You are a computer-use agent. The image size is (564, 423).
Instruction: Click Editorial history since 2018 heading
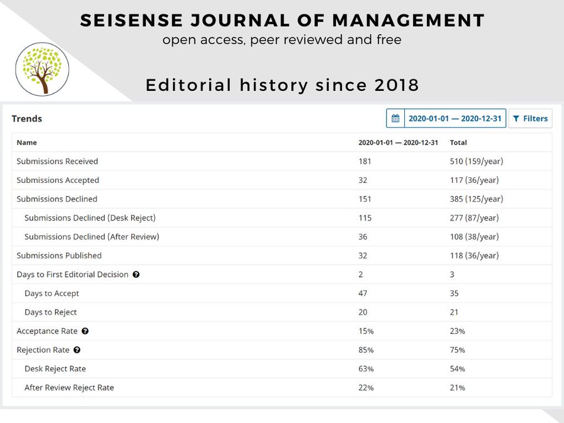pyautogui.click(x=282, y=85)
